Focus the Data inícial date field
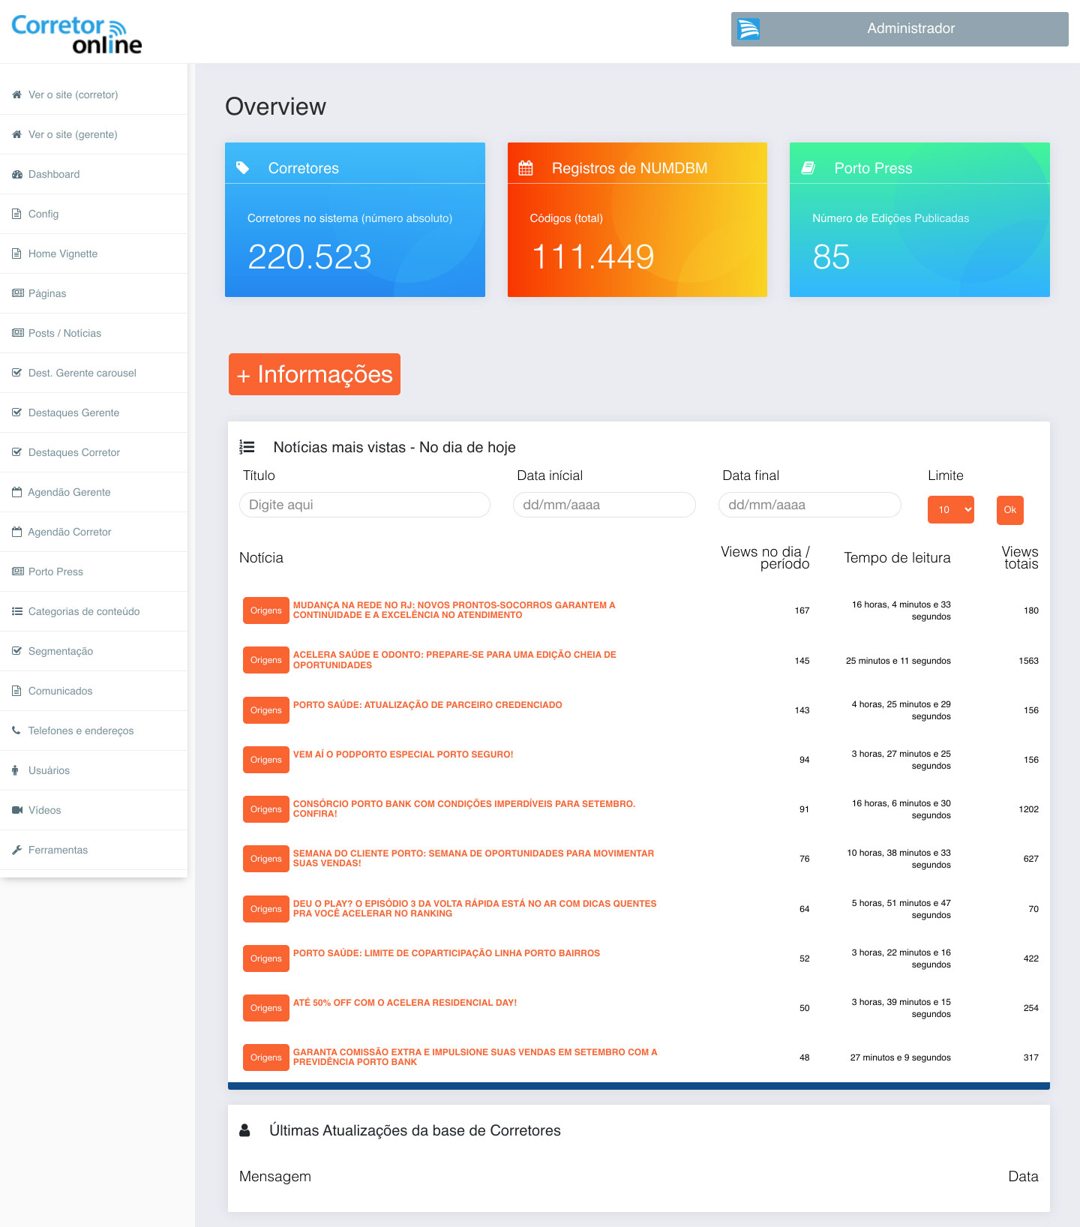The width and height of the screenshot is (1080, 1227). [x=604, y=505]
